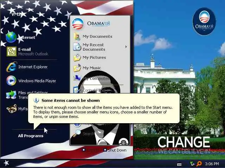Click the Log Off button icon
This screenshot has height=168, width=225.
point(84,150)
